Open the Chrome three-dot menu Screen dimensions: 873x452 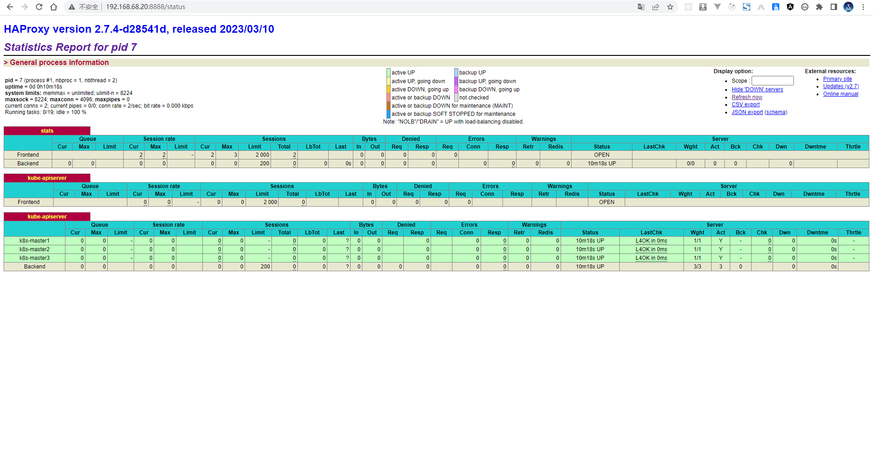click(x=863, y=7)
